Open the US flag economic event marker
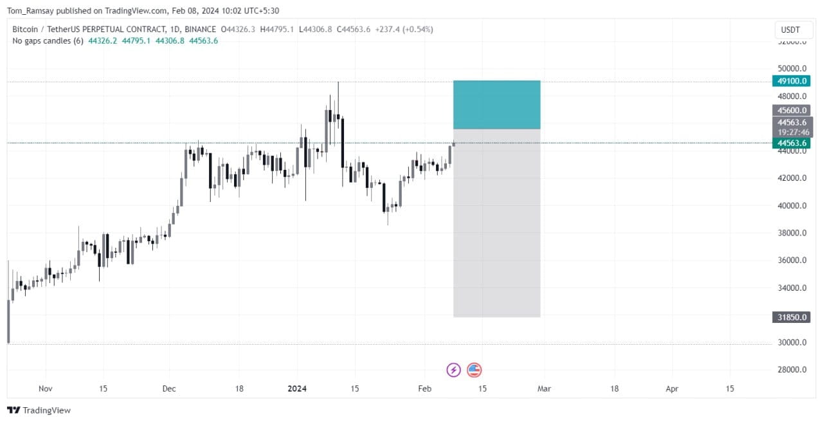The image size is (823, 422). tap(474, 370)
